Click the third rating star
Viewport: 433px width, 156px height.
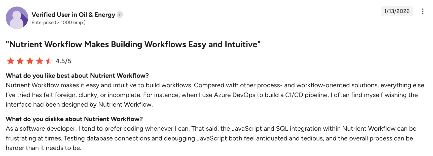pyautogui.click(x=30, y=61)
